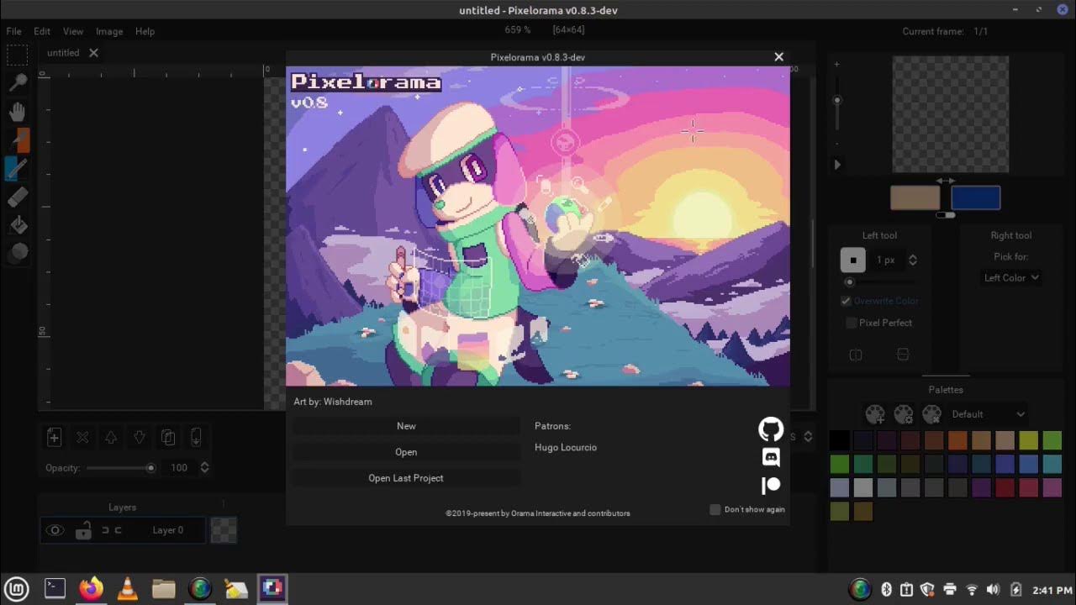Viewport: 1076px width, 605px height.
Task: Open the Discord link icon
Action: tap(771, 457)
